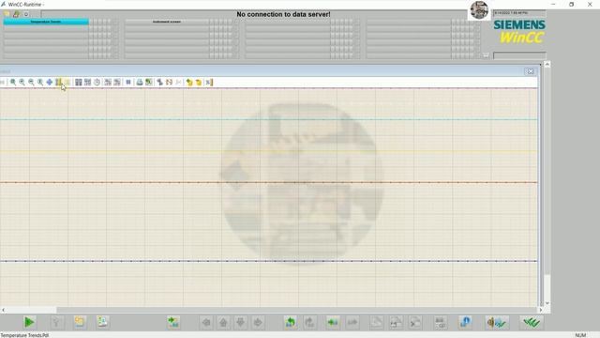Open the picture tree icon in bottom bar
600x338 pixels.
tap(102, 322)
